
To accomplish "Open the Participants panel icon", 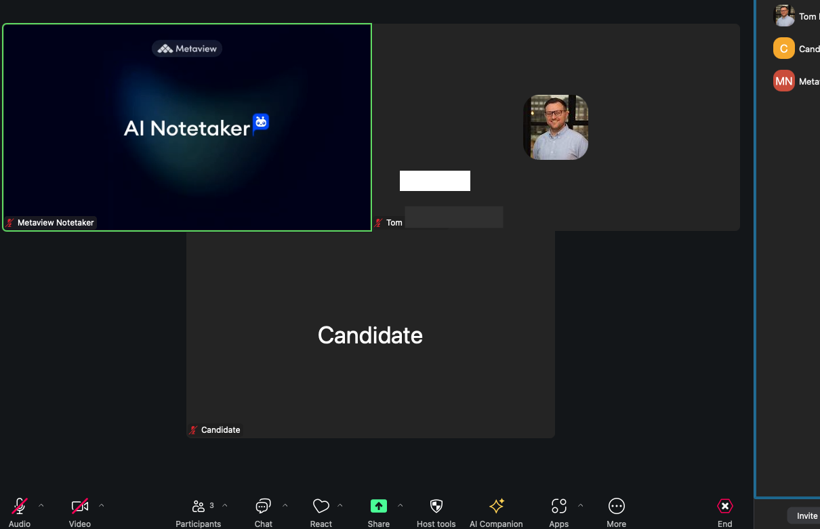I will tap(199, 506).
